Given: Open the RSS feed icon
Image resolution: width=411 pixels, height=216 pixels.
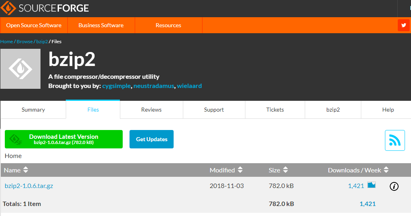Looking at the screenshot, I should point(395,140).
